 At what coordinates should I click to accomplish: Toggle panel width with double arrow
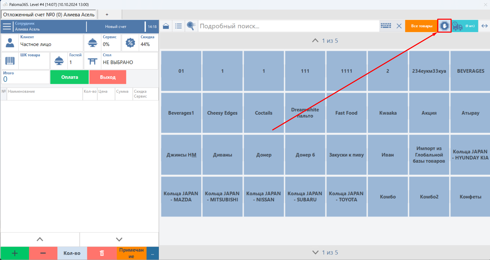(x=484, y=26)
